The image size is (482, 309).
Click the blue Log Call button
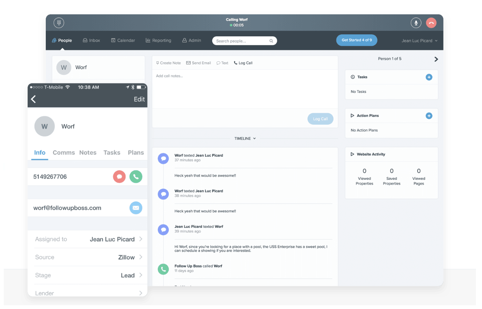(320, 119)
